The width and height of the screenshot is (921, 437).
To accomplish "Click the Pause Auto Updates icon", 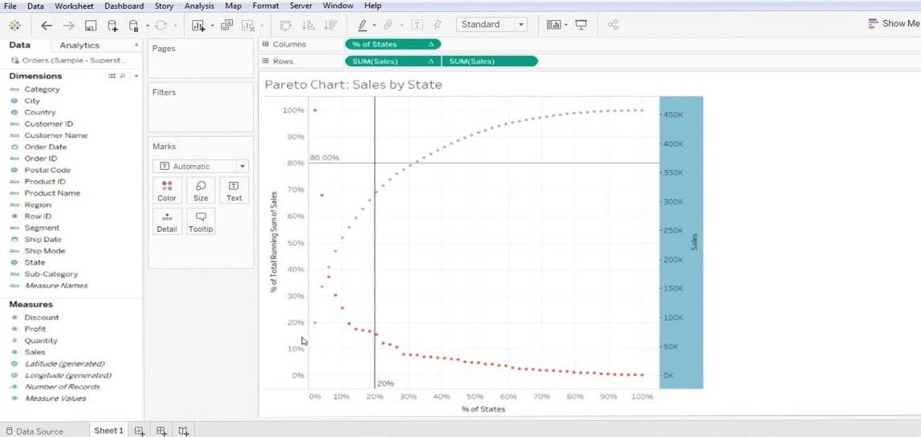I will click(133, 25).
